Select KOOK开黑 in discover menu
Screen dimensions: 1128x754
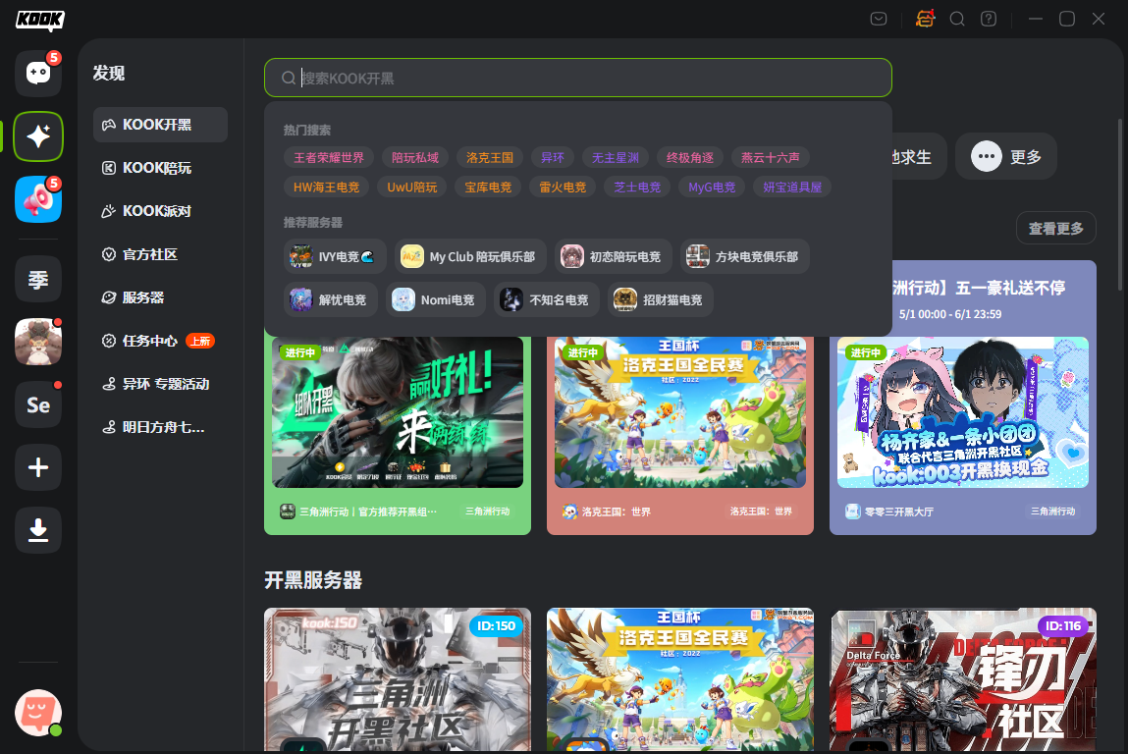pos(160,125)
